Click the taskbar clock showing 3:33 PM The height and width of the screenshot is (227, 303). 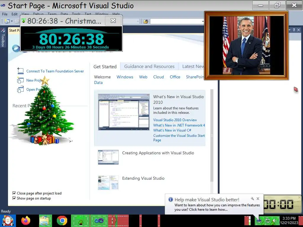(289, 220)
